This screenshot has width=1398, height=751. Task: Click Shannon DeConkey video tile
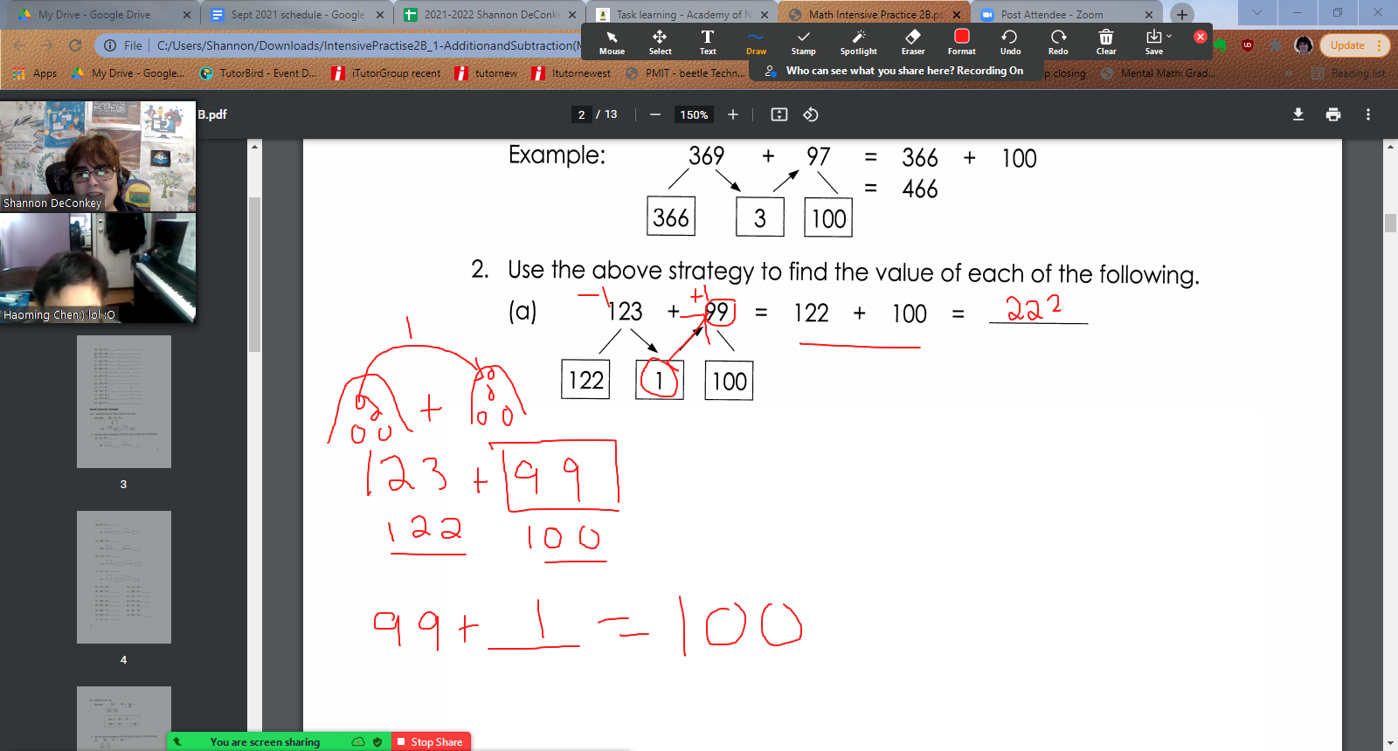click(x=98, y=156)
